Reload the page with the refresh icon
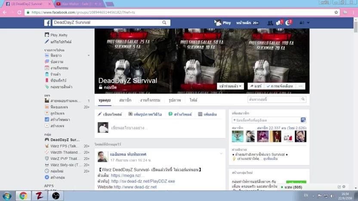358x201 pixels. pyautogui.click(x=19, y=12)
